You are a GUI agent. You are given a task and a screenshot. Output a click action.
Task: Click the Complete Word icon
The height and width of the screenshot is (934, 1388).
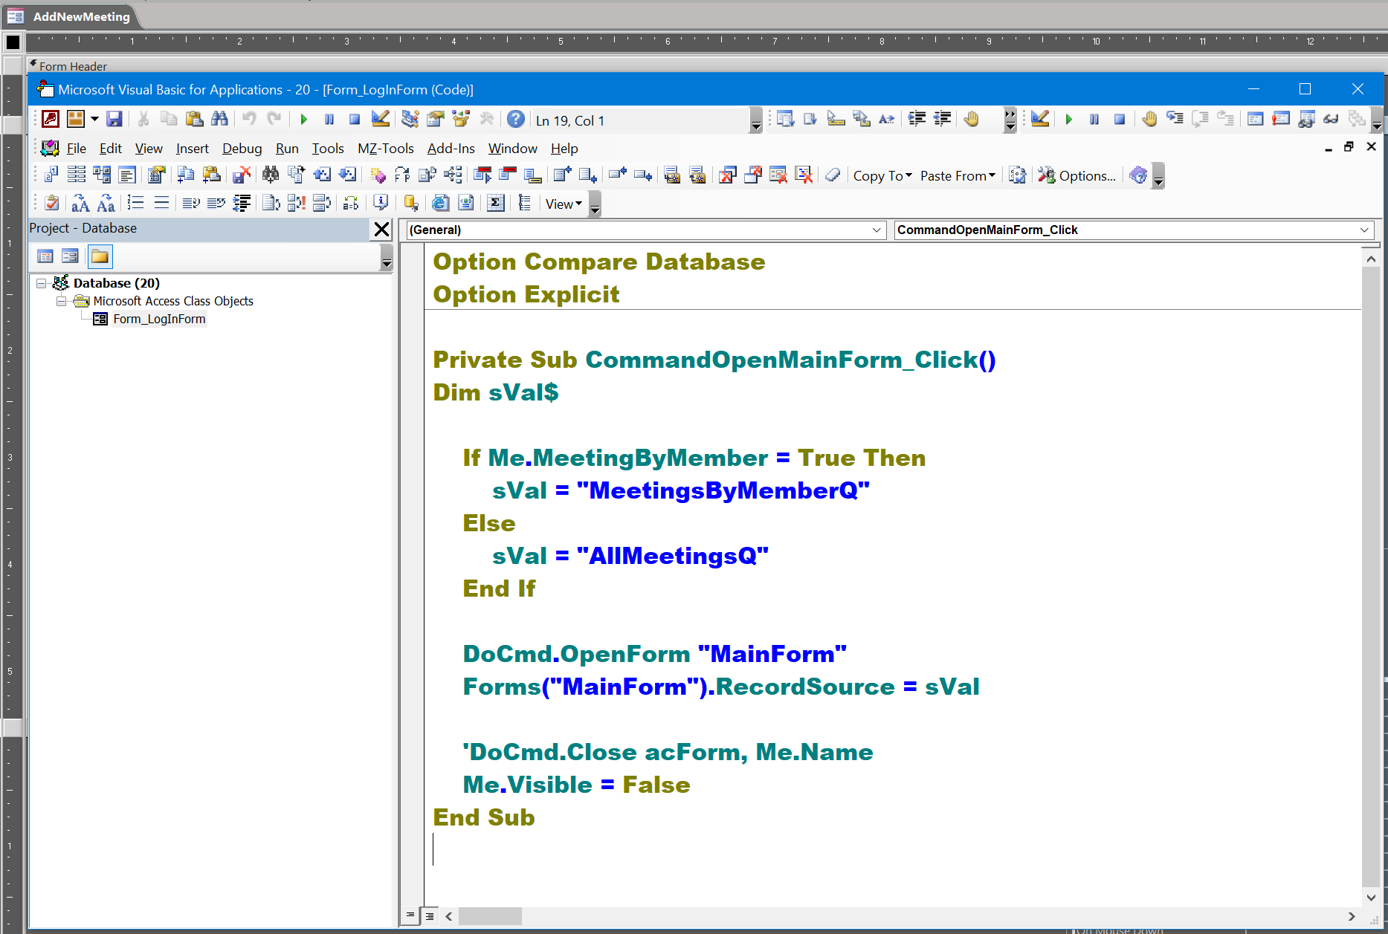click(x=887, y=119)
